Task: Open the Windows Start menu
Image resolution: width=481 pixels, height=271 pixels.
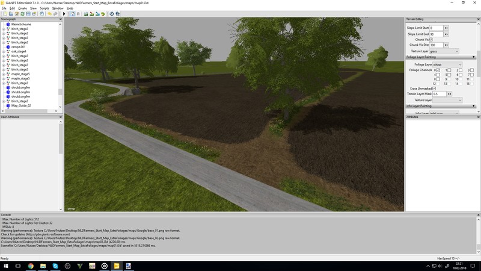Action: coord(5,266)
